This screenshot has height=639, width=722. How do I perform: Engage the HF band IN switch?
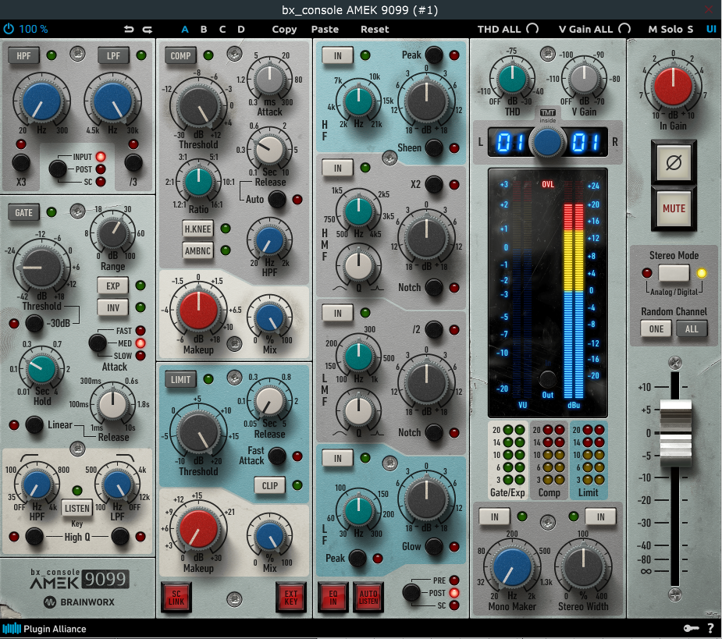tap(336, 56)
